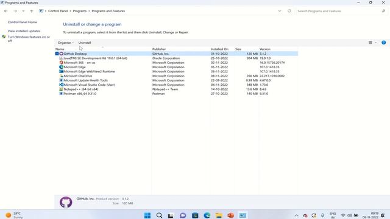The image size is (390, 219).
Task: Select the Postman x86_64 9.31.0 row
Action: (176, 94)
